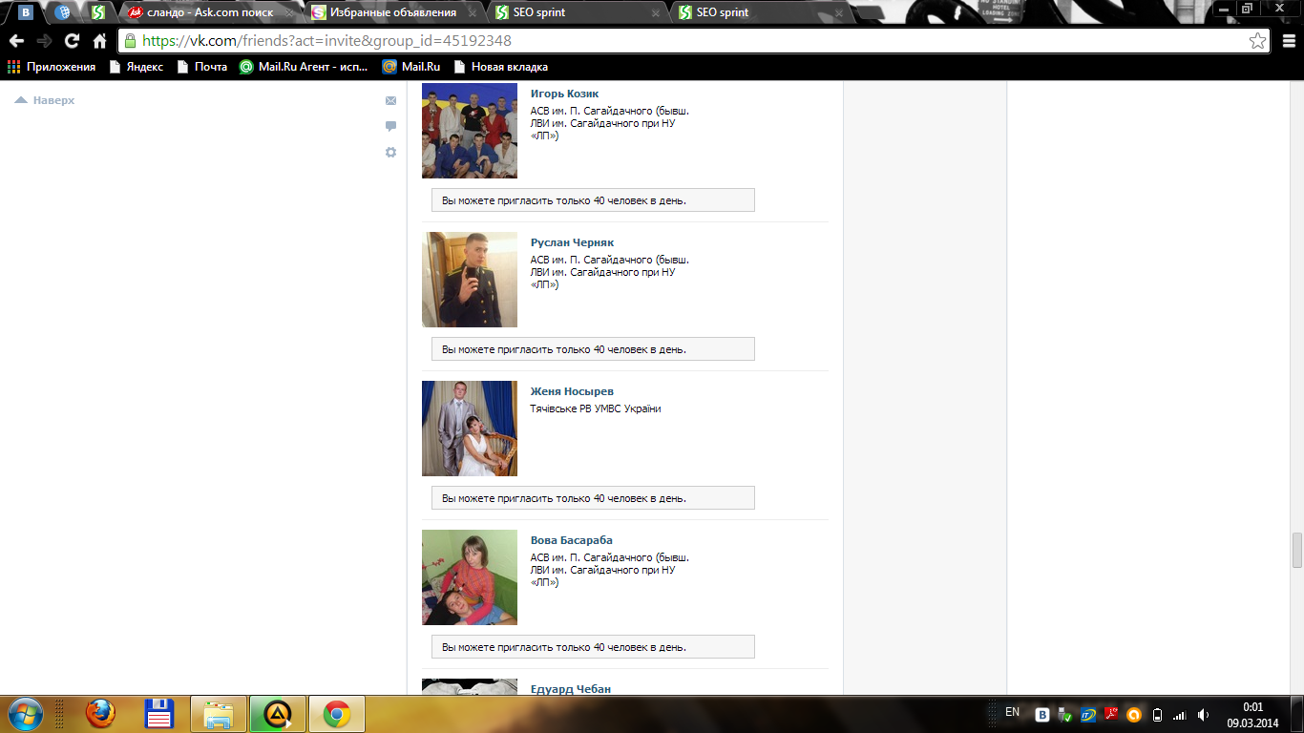Close the сландо - Ask.com поиск tab
1304x733 pixels.
pos(288,13)
